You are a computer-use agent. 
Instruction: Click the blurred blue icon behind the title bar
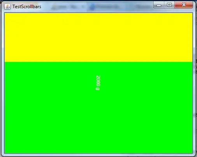pyautogui.click(x=92, y=7)
